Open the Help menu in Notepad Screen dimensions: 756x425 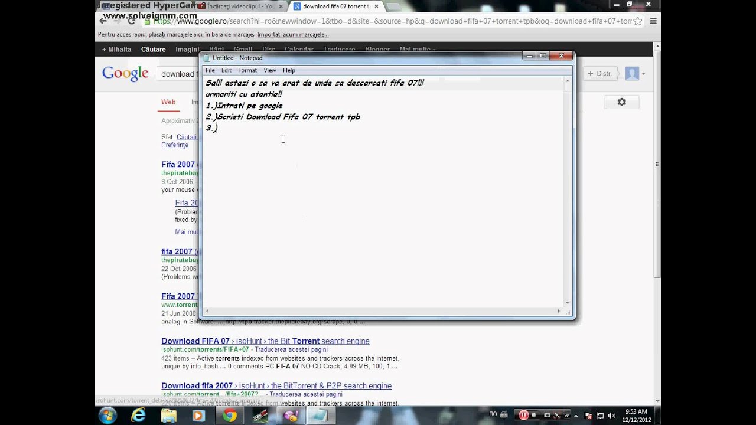[x=289, y=70]
